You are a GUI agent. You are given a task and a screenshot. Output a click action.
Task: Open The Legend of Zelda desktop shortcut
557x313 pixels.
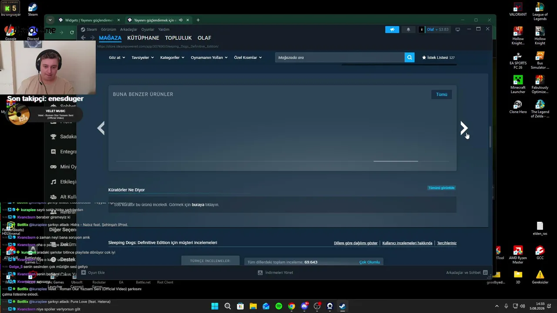(540, 109)
